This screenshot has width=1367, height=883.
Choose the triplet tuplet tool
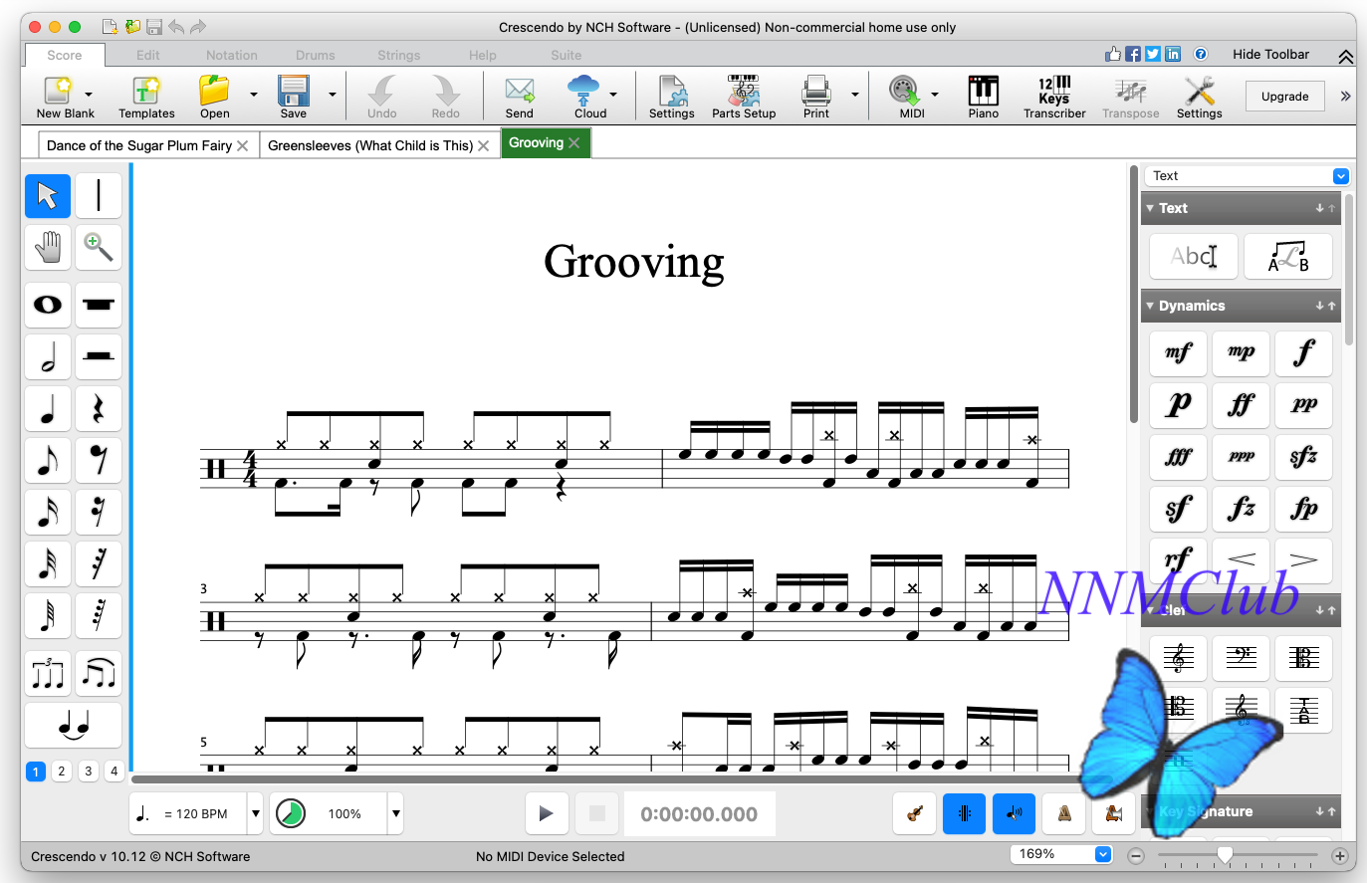tap(48, 674)
